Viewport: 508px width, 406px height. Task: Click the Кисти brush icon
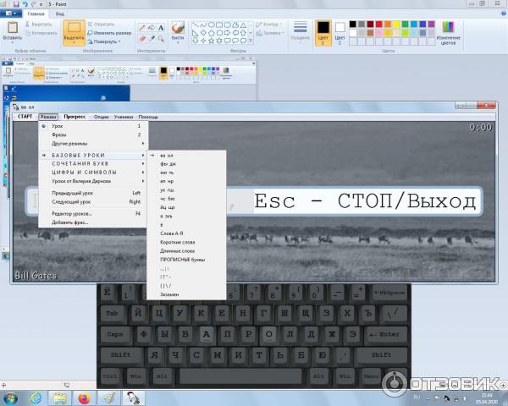pos(178,28)
